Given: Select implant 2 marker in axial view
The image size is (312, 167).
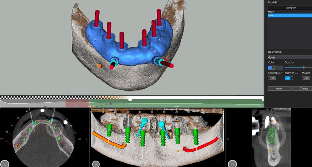Looking at the screenshot, I should tap(36, 123).
